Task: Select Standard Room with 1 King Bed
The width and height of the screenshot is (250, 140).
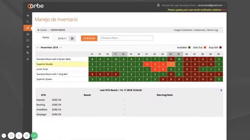Action: tap(62, 74)
